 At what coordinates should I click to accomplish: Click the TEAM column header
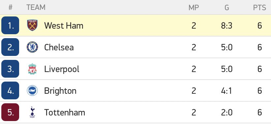point(36,8)
